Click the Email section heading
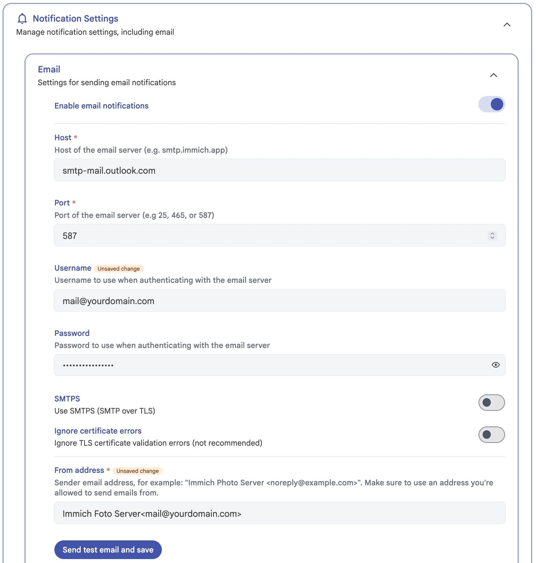This screenshot has width=536, height=563. coord(49,69)
